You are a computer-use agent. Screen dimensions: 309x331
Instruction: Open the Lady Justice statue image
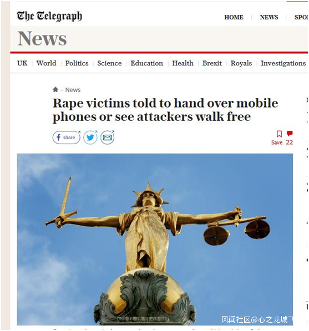click(155, 240)
